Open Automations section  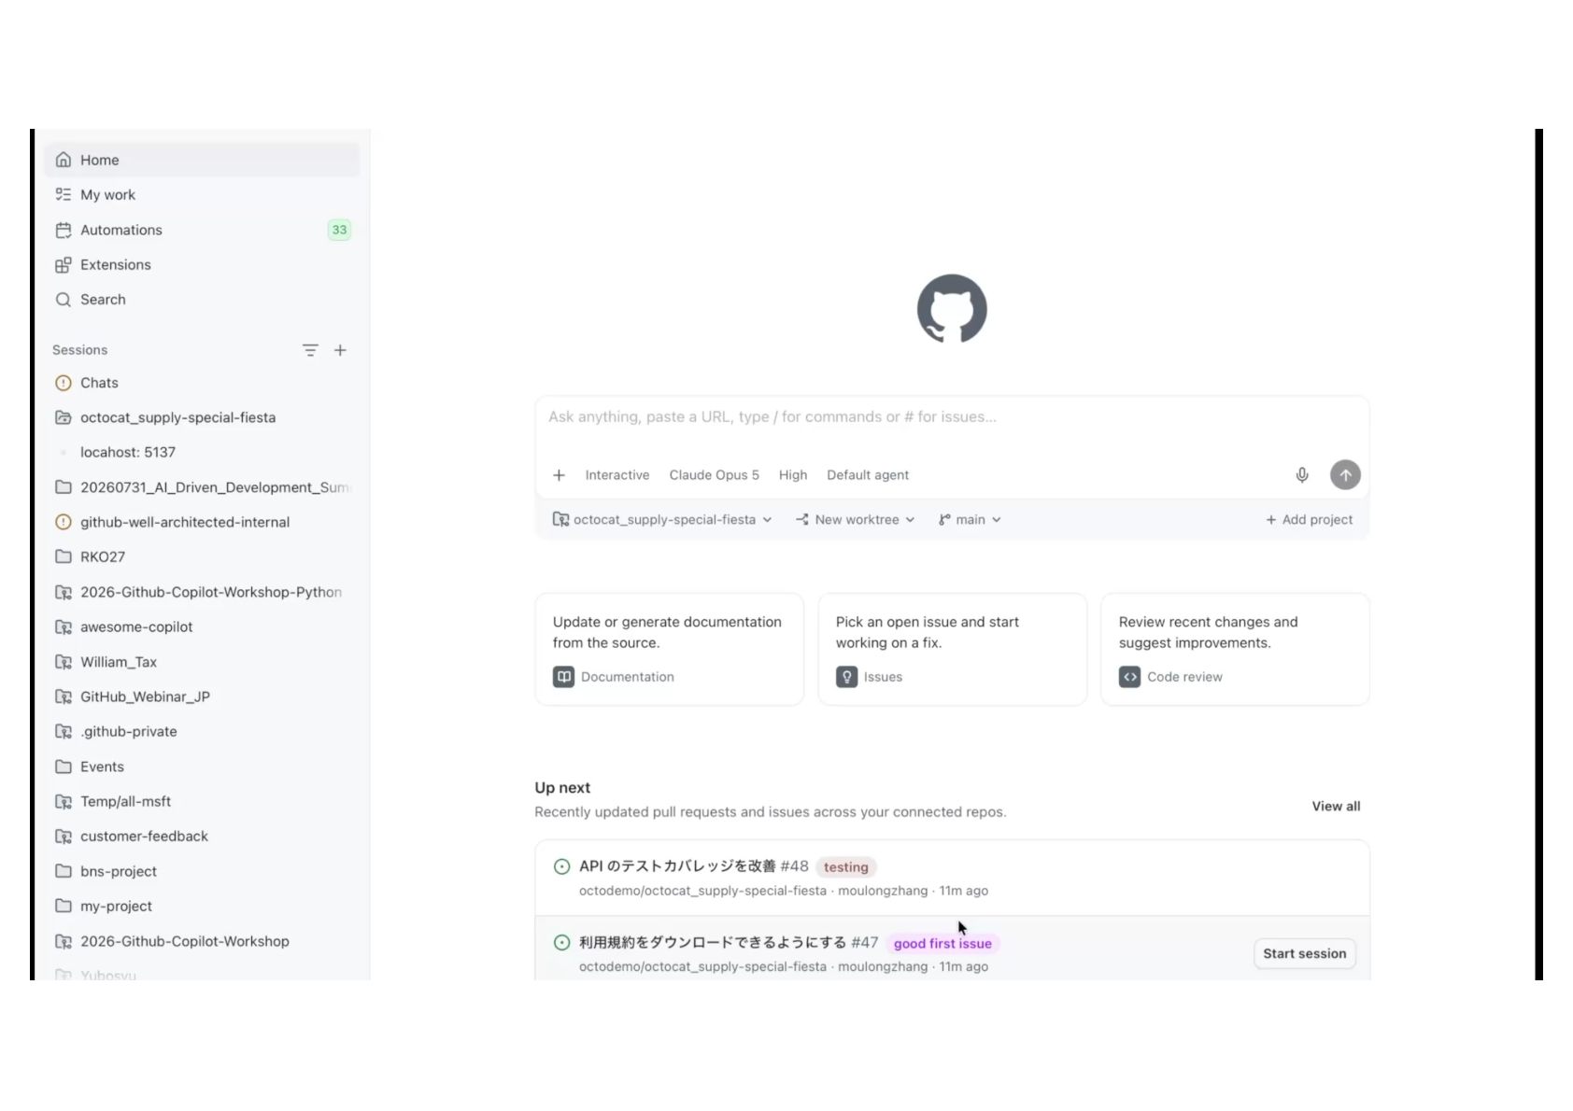click(201, 230)
